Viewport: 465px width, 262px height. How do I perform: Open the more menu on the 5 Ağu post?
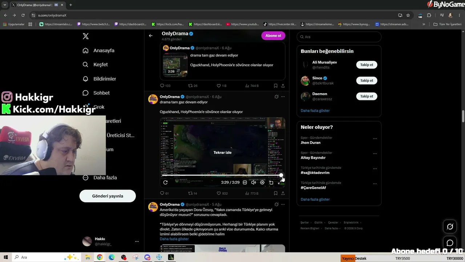[283, 205]
